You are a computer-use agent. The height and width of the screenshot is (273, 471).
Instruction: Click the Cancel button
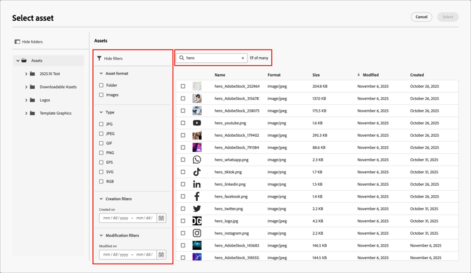[421, 17]
